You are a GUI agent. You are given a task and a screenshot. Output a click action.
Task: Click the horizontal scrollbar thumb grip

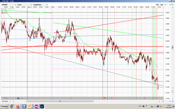pos(60,101)
